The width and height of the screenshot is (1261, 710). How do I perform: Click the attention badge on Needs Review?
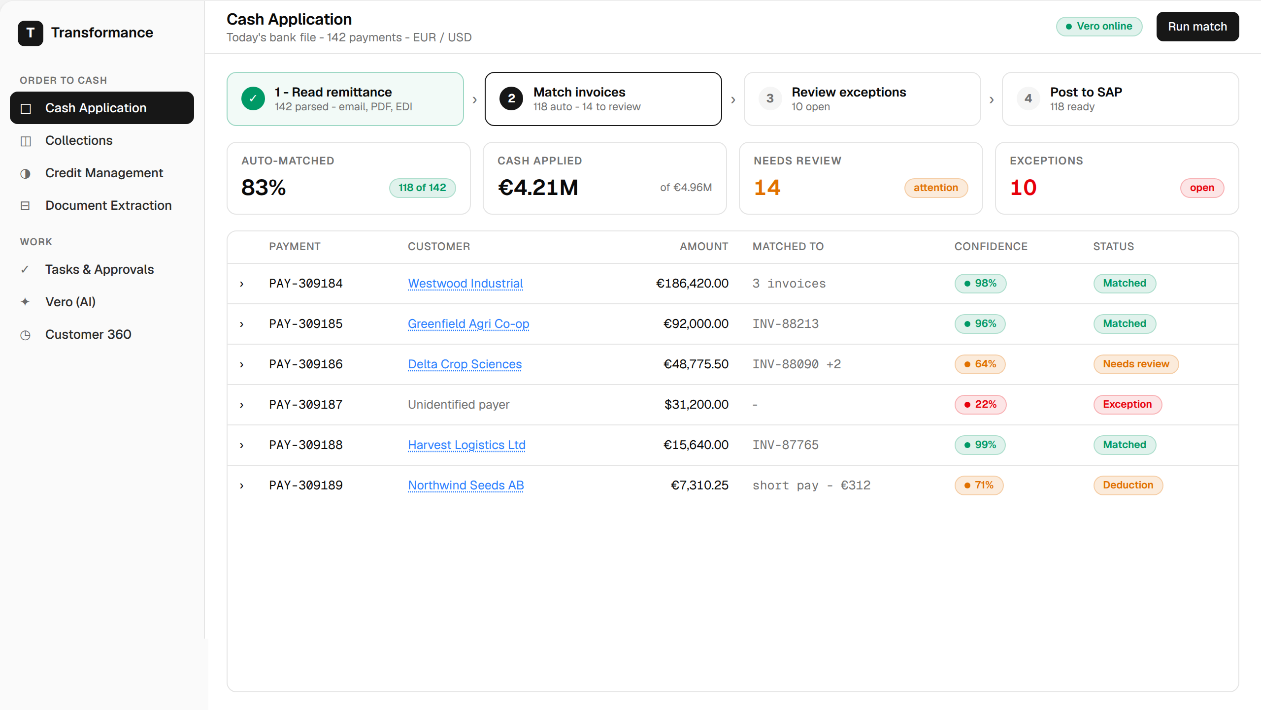(x=936, y=188)
